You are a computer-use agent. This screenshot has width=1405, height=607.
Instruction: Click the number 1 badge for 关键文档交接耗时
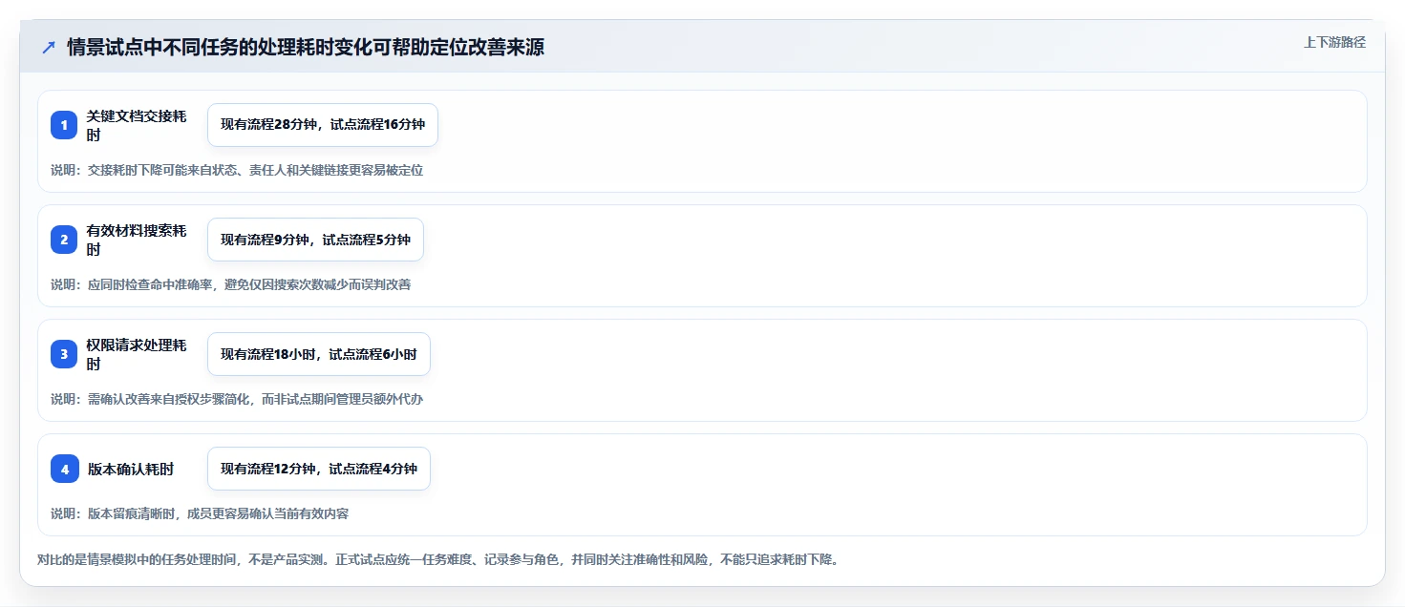click(x=64, y=125)
